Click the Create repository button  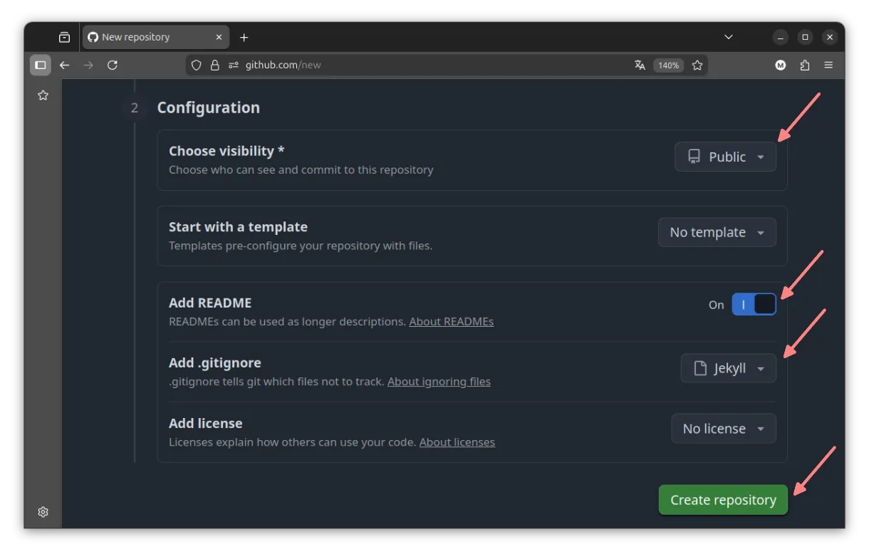click(722, 499)
